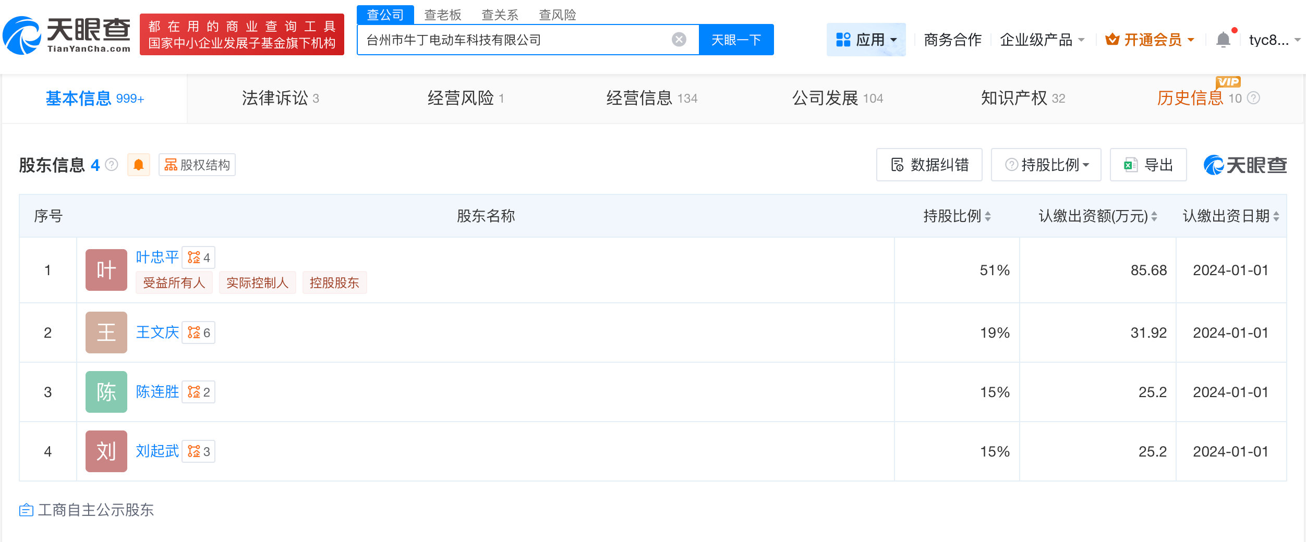Open the tyc8... account dropdown
This screenshot has height=542, width=1306.
click(1275, 40)
